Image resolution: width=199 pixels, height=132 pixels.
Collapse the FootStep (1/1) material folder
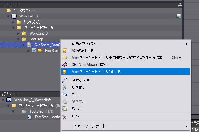pos(13,111)
